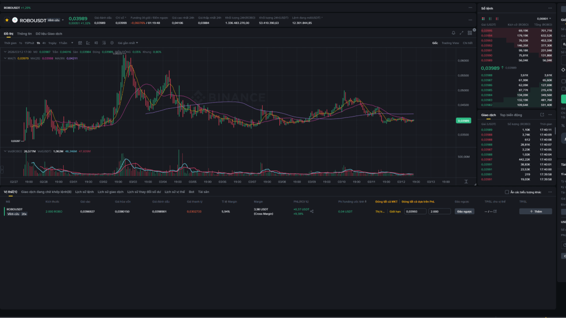The height and width of the screenshot is (318, 566).
Task: Toggle the favorite star for ROBOUSDT
Action: 7,20
